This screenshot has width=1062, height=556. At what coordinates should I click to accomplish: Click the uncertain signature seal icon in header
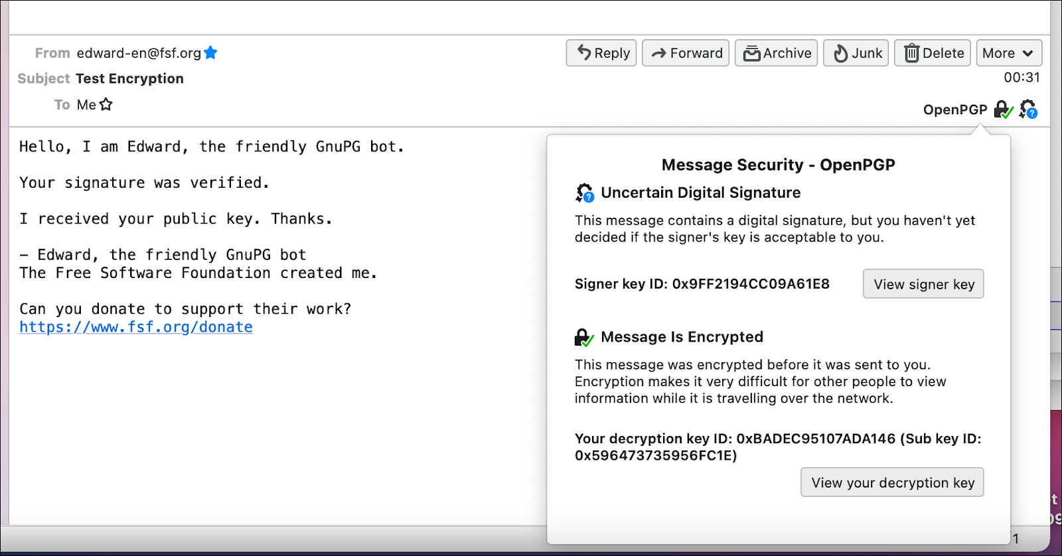click(x=1028, y=109)
